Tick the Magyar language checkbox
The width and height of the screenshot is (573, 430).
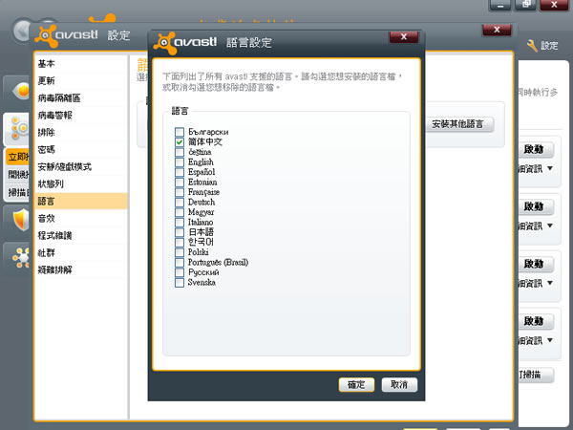(x=180, y=212)
